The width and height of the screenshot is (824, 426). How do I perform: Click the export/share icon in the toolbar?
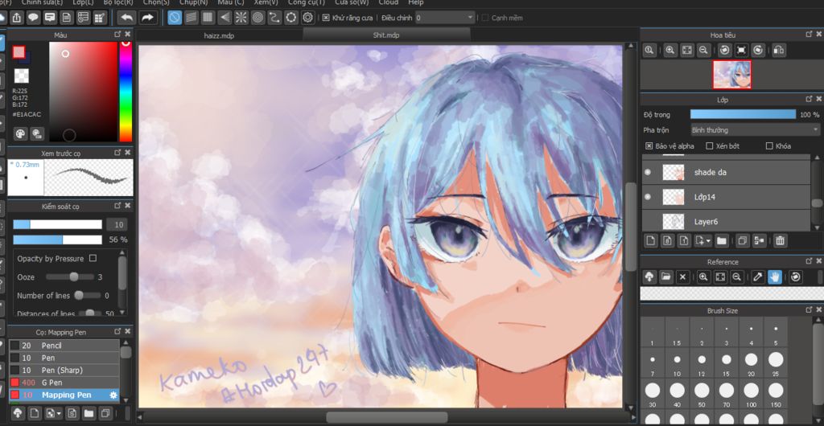16,18
